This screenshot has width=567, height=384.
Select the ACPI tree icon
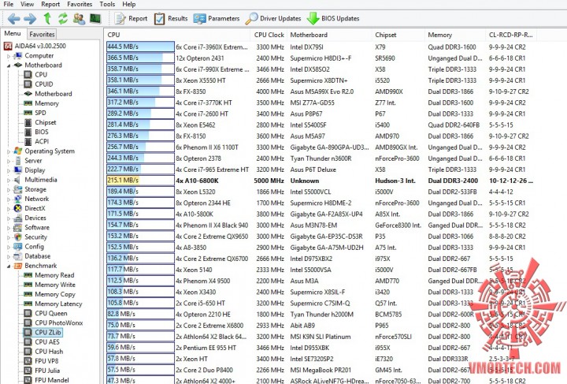pos(28,141)
